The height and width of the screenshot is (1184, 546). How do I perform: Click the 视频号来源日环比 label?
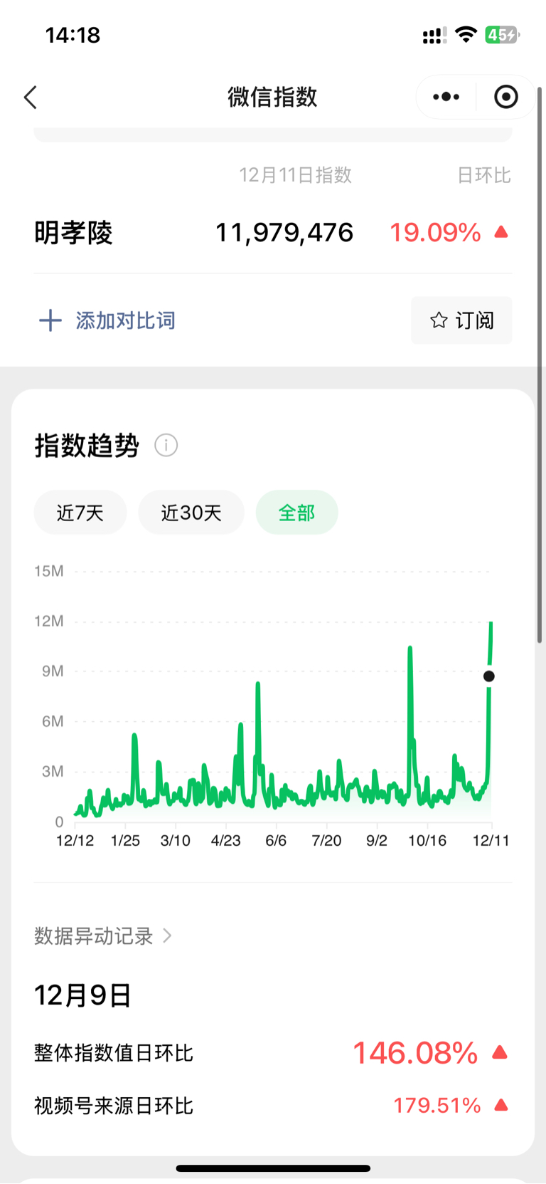114,1106
